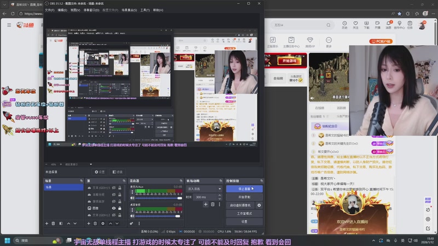Click PC客户端 button on Douyu
438x246 pixels.
[381, 42]
